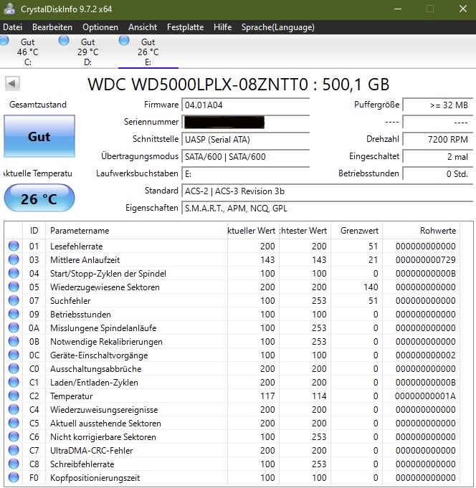Click the status orb for Mittlere Anlaufzeit
This screenshot has width=476, height=488.
14,259
